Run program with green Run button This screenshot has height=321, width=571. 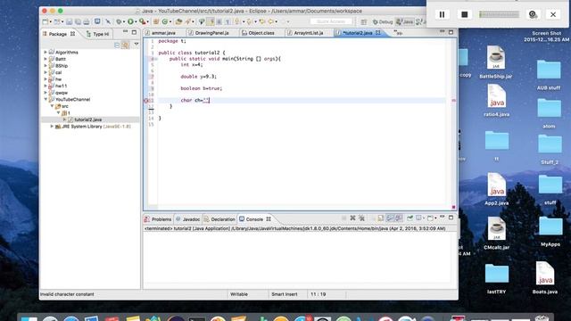130,21
